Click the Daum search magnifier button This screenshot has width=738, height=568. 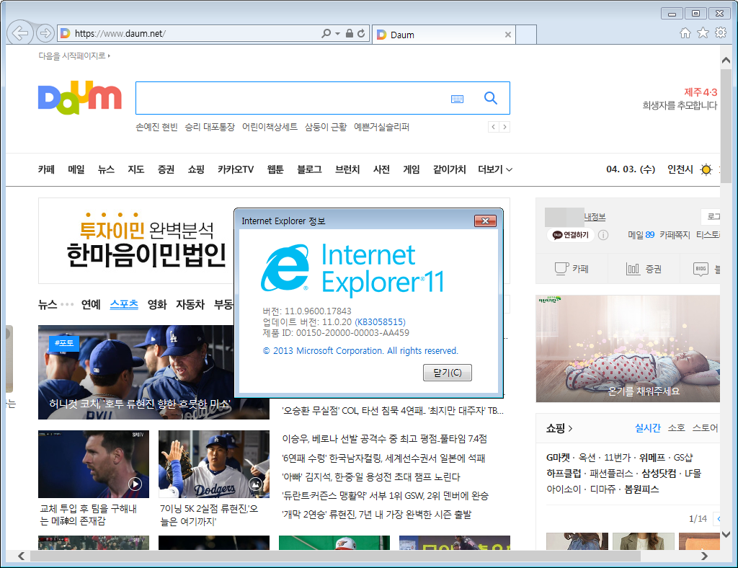491,98
